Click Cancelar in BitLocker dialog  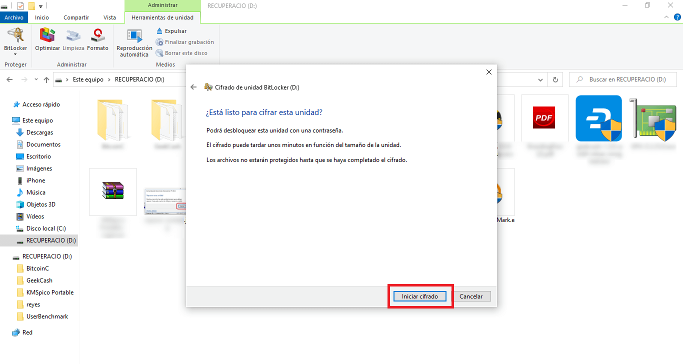tap(471, 296)
